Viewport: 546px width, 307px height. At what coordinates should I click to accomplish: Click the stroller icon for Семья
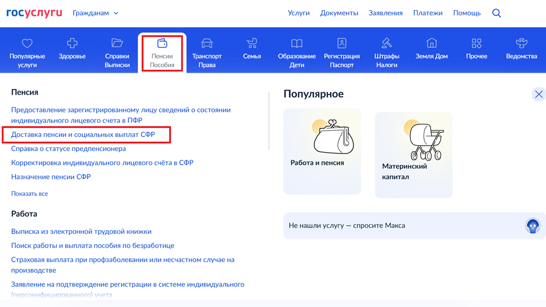(252, 43)
